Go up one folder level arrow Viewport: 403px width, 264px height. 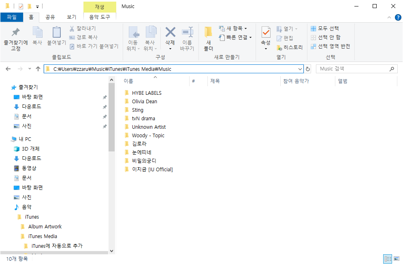click(x=38, y=69)
